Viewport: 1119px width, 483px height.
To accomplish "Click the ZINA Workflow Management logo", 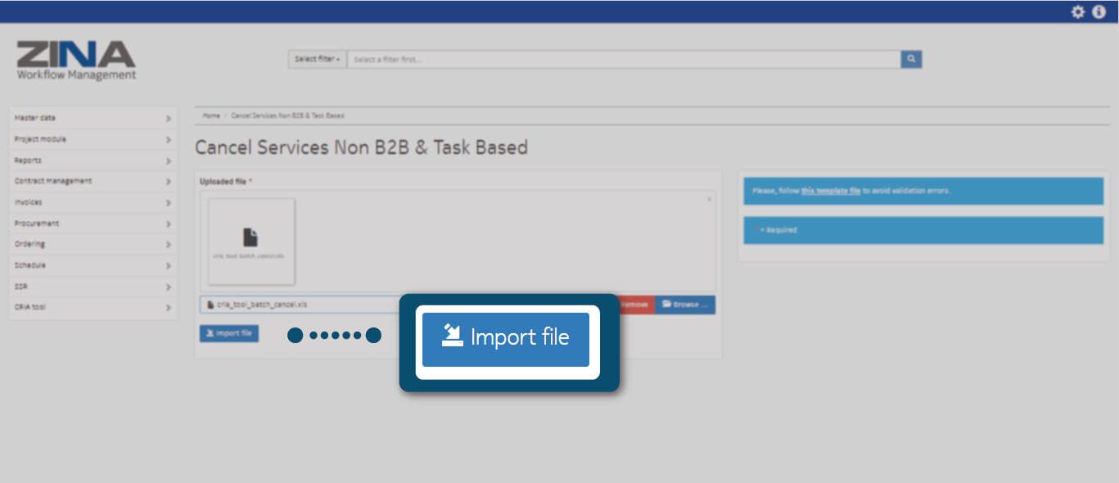I will pos(76,61).
